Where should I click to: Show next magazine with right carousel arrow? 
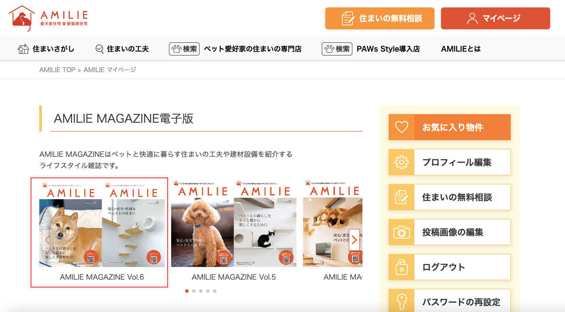(354, 240)
